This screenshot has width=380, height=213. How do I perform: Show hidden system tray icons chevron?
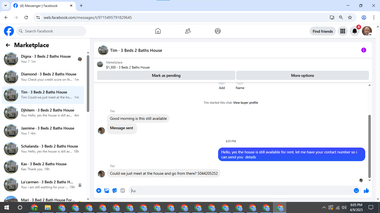coord(324,207)
